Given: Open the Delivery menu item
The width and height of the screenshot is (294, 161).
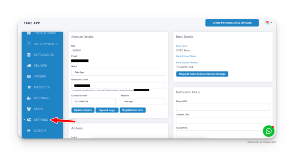Looking at the screenshot, I should point(41,66).
